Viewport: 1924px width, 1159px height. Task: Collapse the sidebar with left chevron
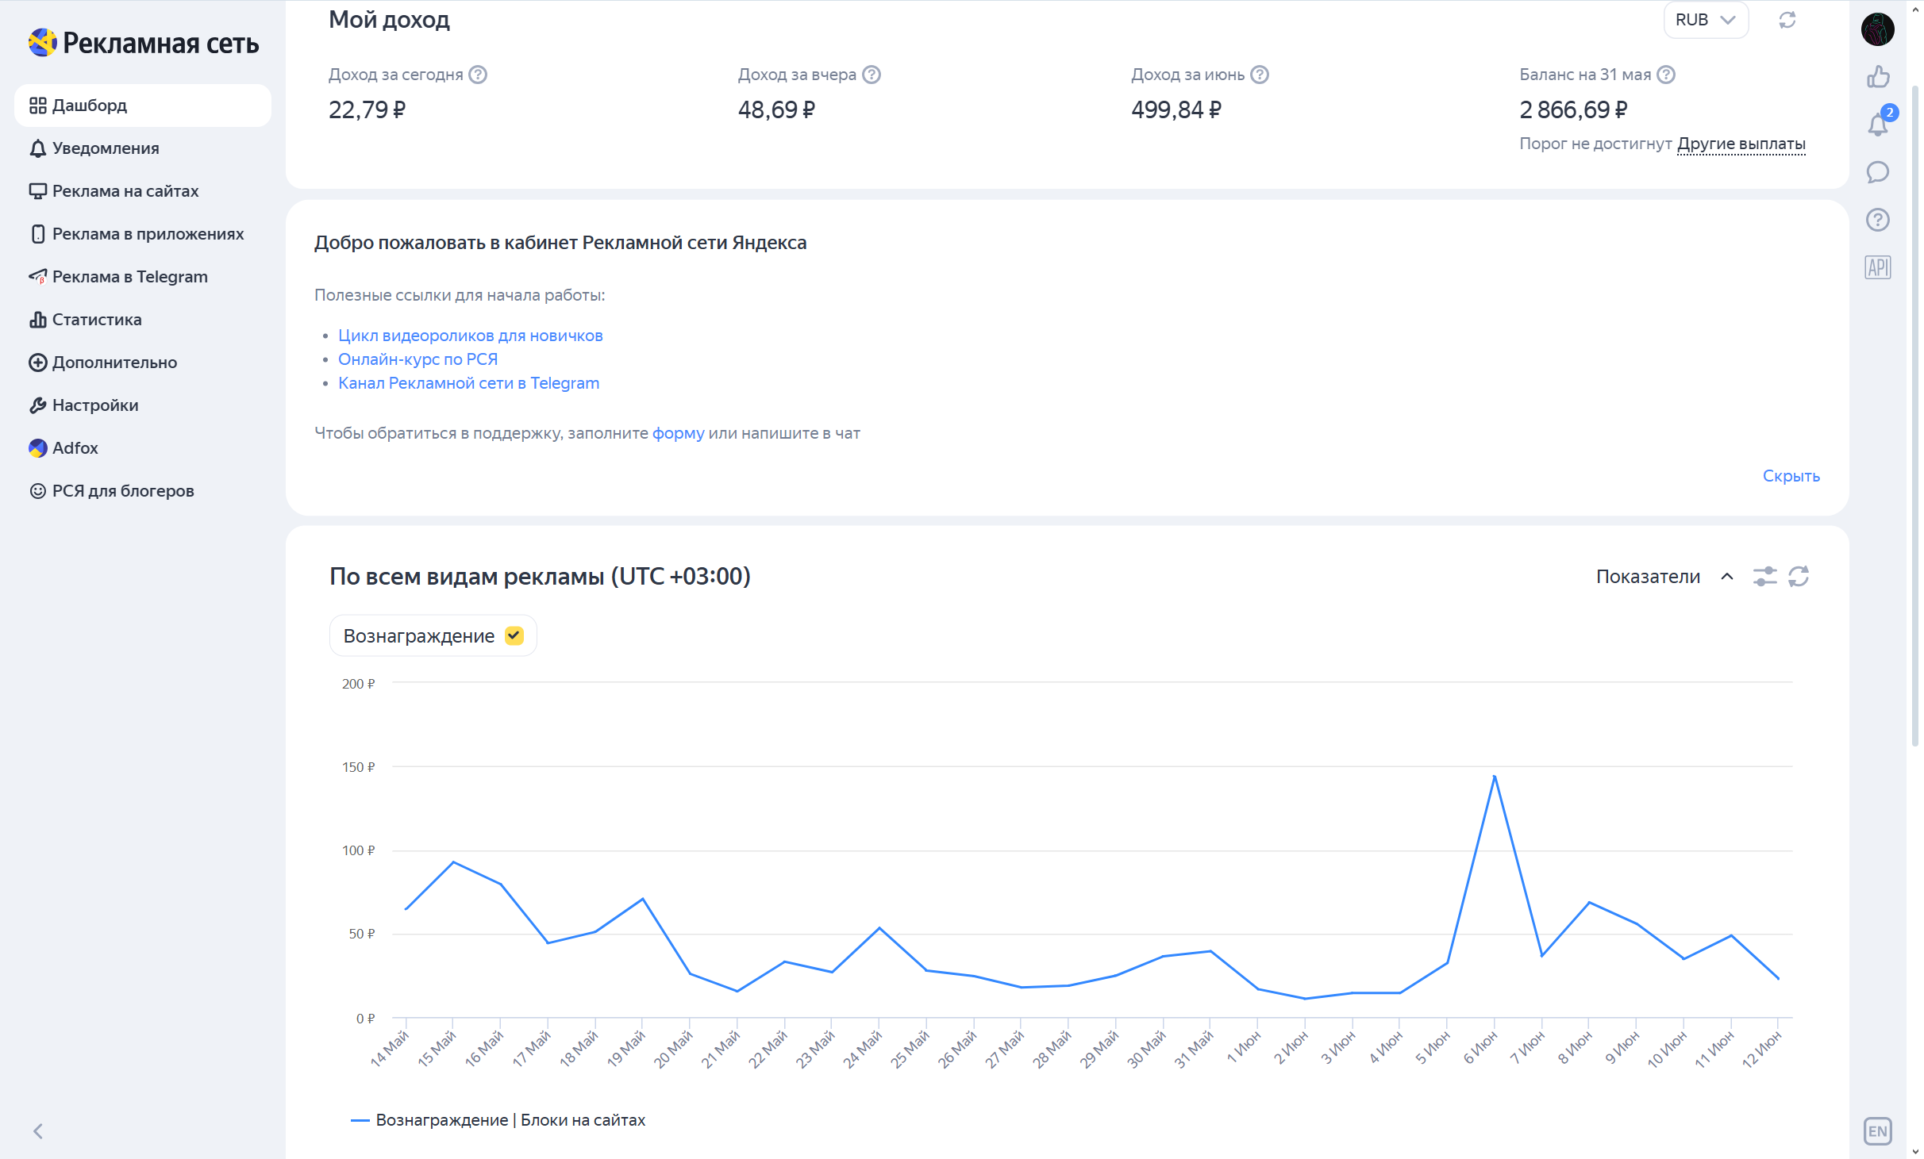click(x=38, y=1130)
